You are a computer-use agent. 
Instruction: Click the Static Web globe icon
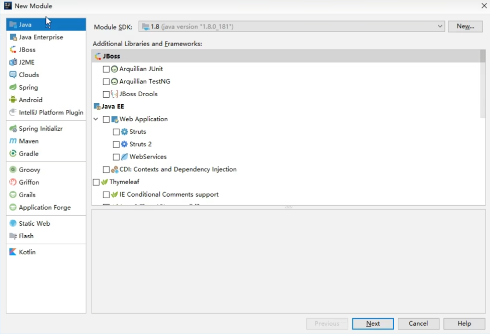(x=13, y=223)
